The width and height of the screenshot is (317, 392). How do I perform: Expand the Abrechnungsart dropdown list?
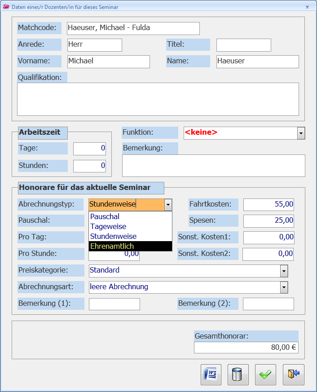tap(284, 287)
